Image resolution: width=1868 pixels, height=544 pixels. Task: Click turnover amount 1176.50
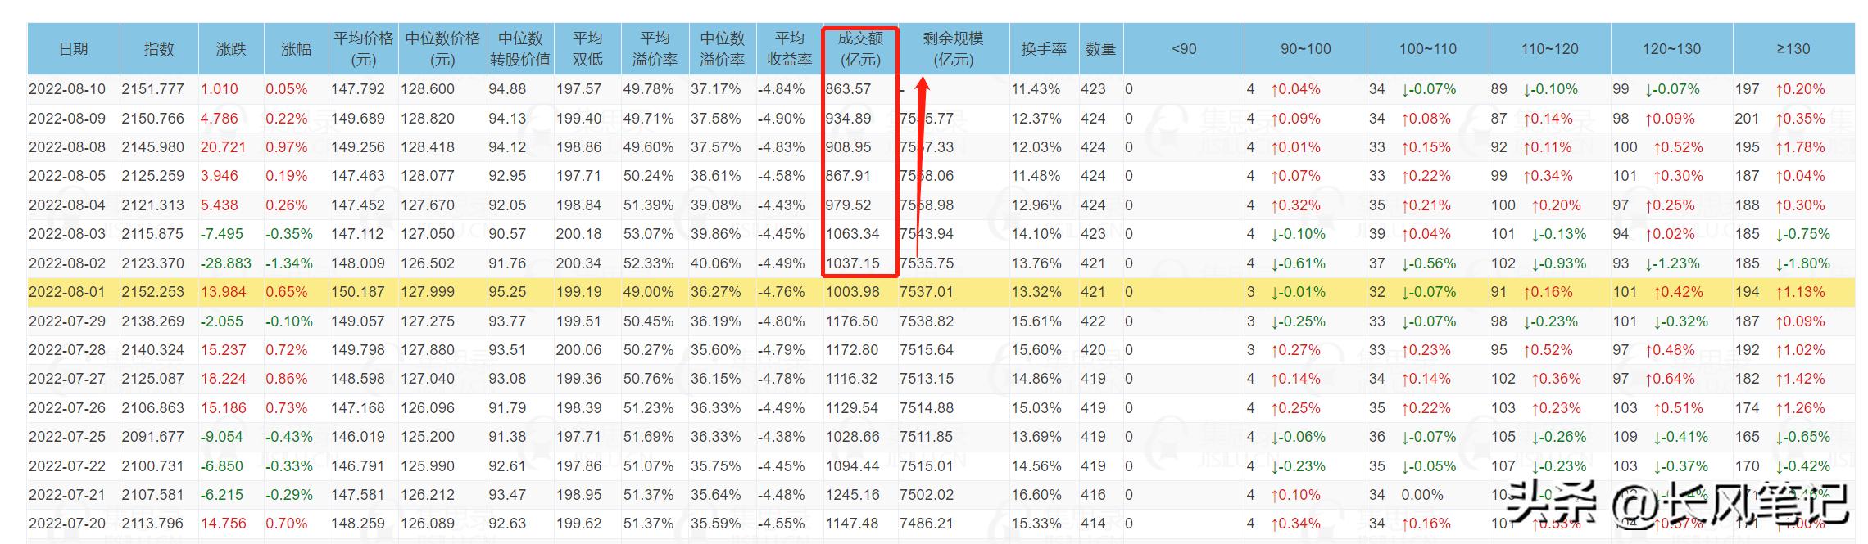[x=852, y=321]
